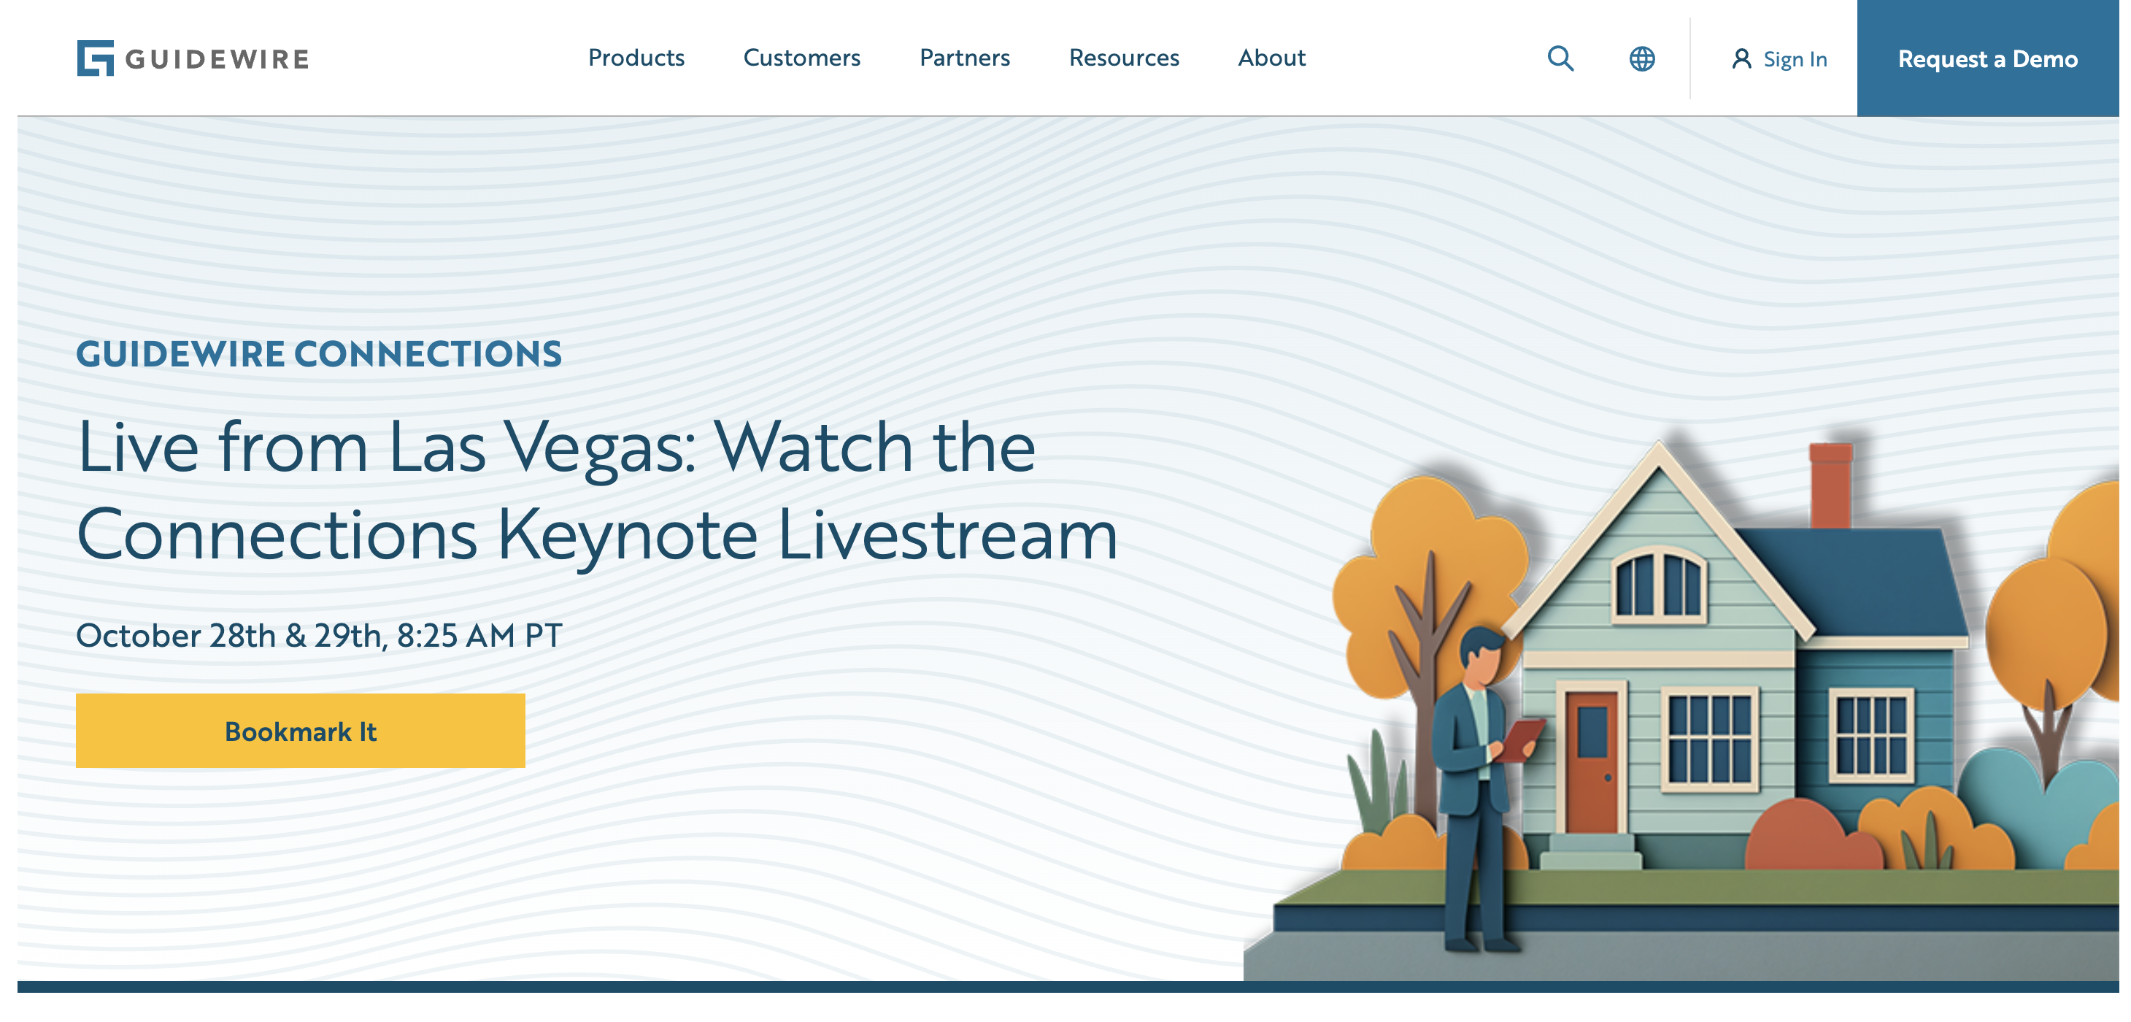
Task: Open the About menu
Action: click(1271, 58)
